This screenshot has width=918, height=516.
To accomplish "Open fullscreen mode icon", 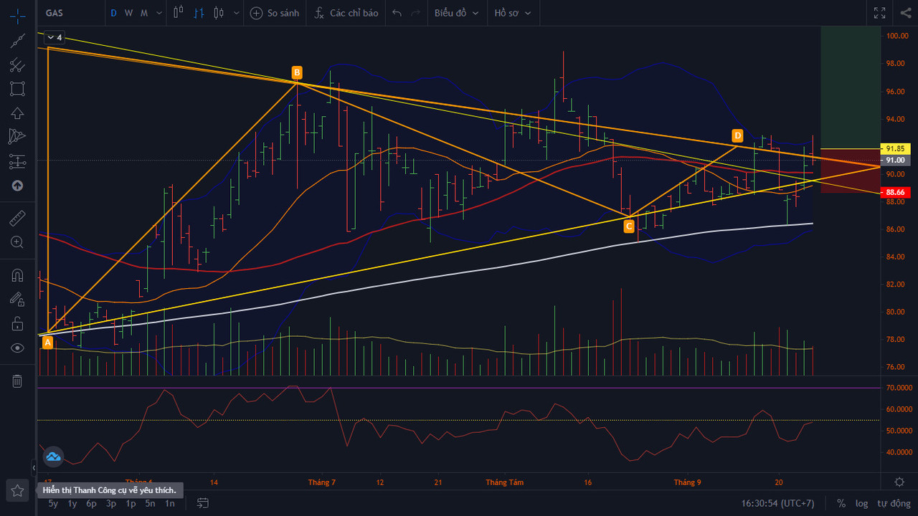I will click(x=879, y=13).
